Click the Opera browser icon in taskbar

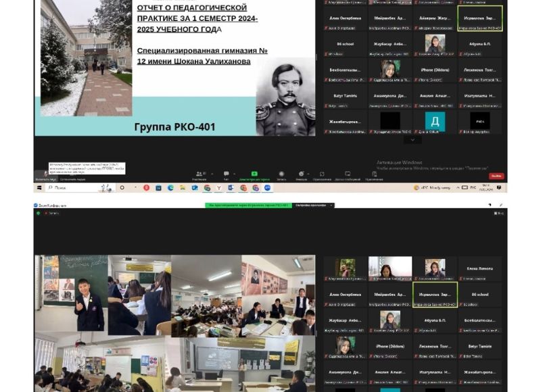[146, 187]
